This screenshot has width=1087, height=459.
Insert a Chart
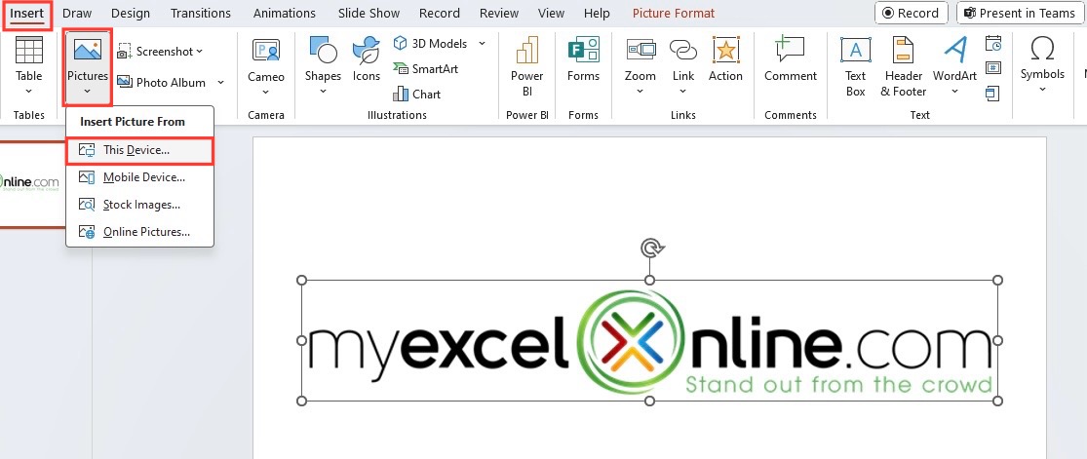point(416,95)
